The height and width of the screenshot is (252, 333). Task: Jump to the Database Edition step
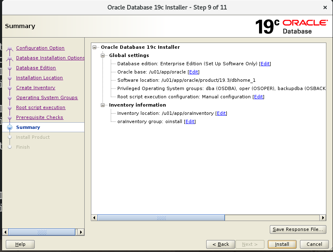36,68
